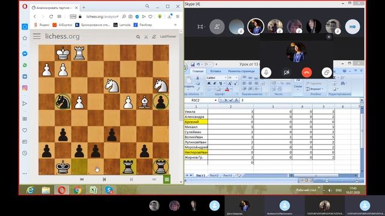
Task: Open the AliExpress bookmark
Action: tap(63, 25)
